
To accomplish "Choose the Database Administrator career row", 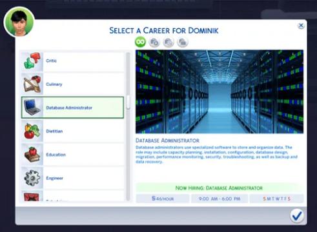I will coord(72,108).
